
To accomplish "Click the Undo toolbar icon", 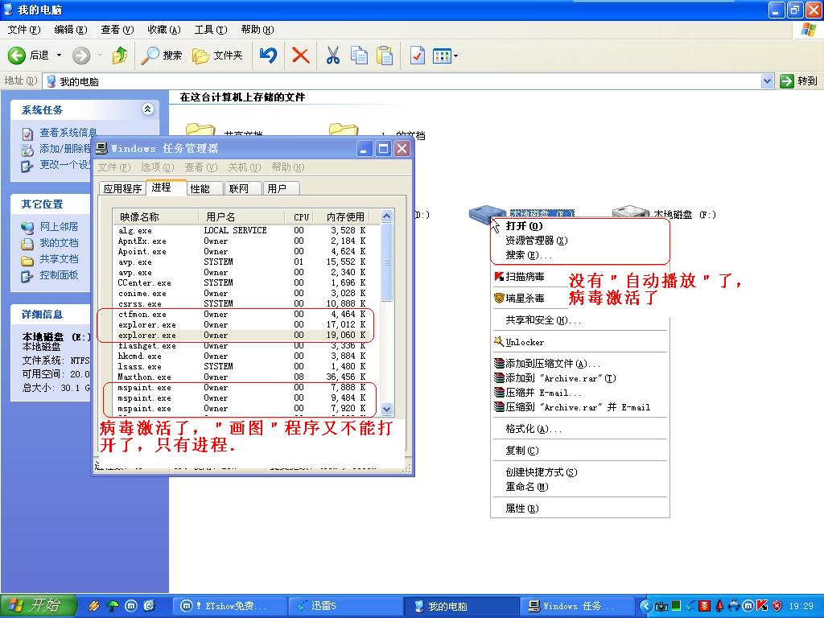I will point(268,56).
